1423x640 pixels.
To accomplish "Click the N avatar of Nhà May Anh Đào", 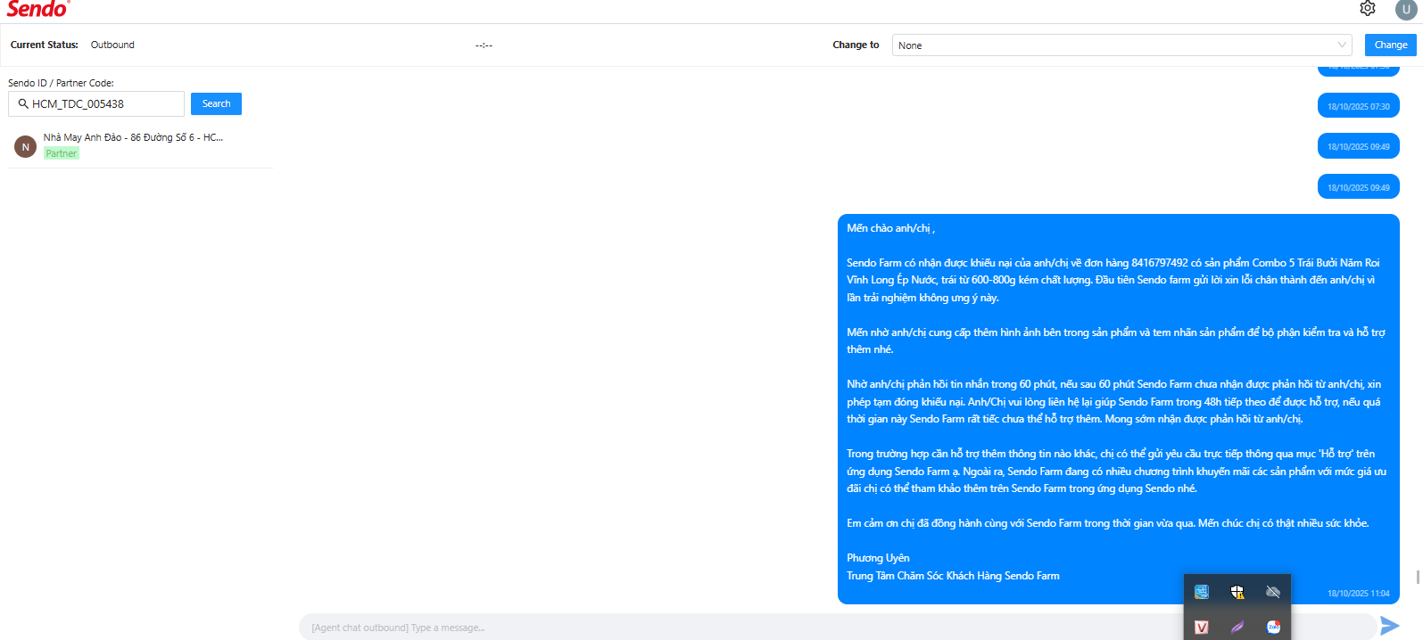I will pyautogui.click(x=25, y=147).
